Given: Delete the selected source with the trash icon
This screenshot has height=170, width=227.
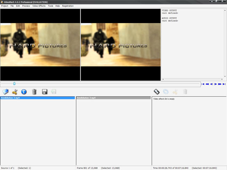Looking at the screenshot, I should [34, 92].
